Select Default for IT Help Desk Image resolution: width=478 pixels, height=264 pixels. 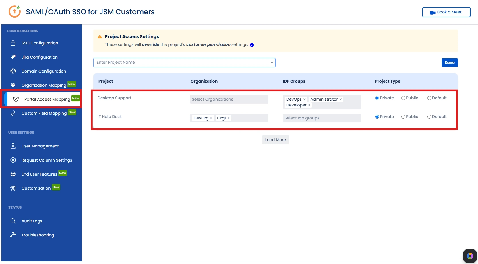(x=429, y=117)
